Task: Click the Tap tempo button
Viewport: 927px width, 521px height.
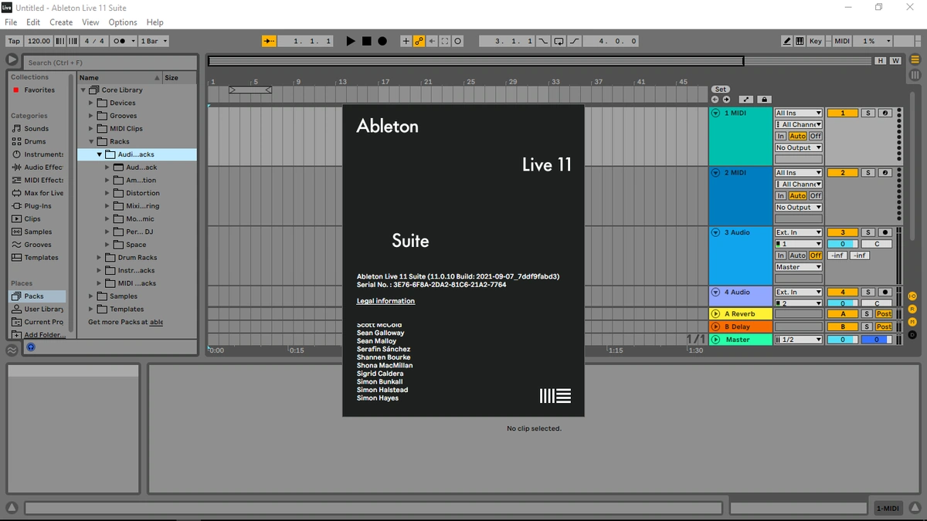Action: (14, 41)
